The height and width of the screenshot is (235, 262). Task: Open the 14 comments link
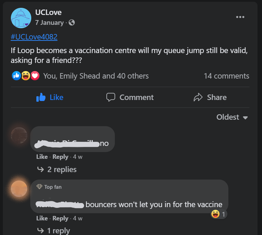(x=226, y=76)
